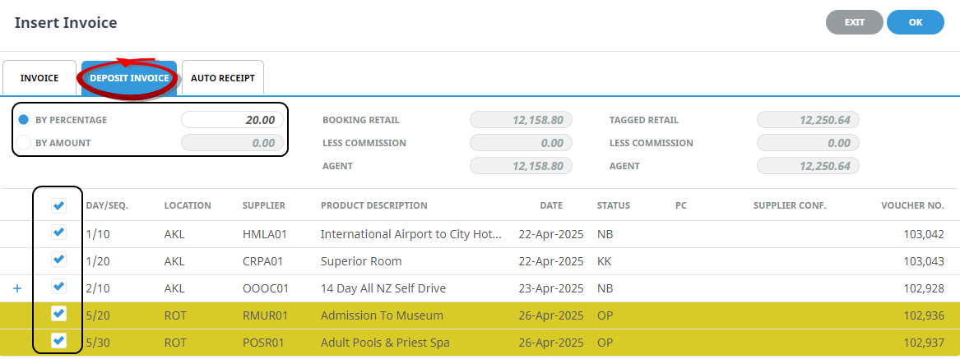The height and width of the screenshot is (359, 960).
Task: Click the By Amount value field
Action: (232, 143)
